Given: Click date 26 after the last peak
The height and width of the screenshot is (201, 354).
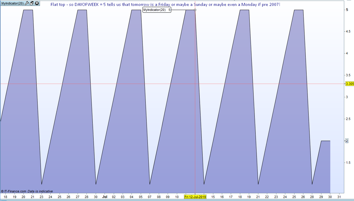Looking at the screenshot, I should tap(303, 197).
